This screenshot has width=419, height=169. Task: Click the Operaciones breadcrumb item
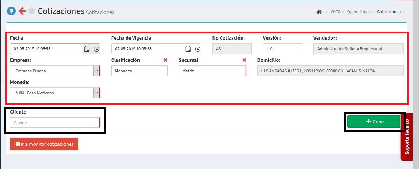click(x=358, y=12)
